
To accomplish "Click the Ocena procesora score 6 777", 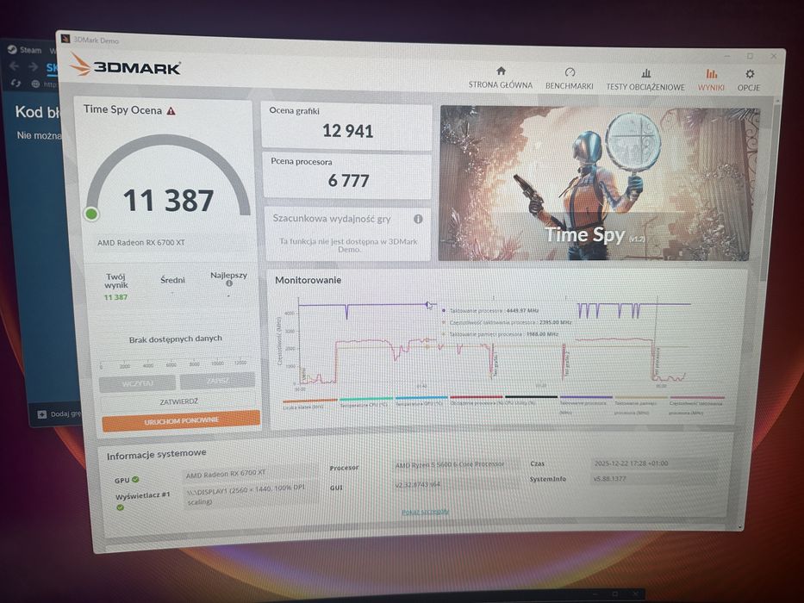I will pos(349,181).
